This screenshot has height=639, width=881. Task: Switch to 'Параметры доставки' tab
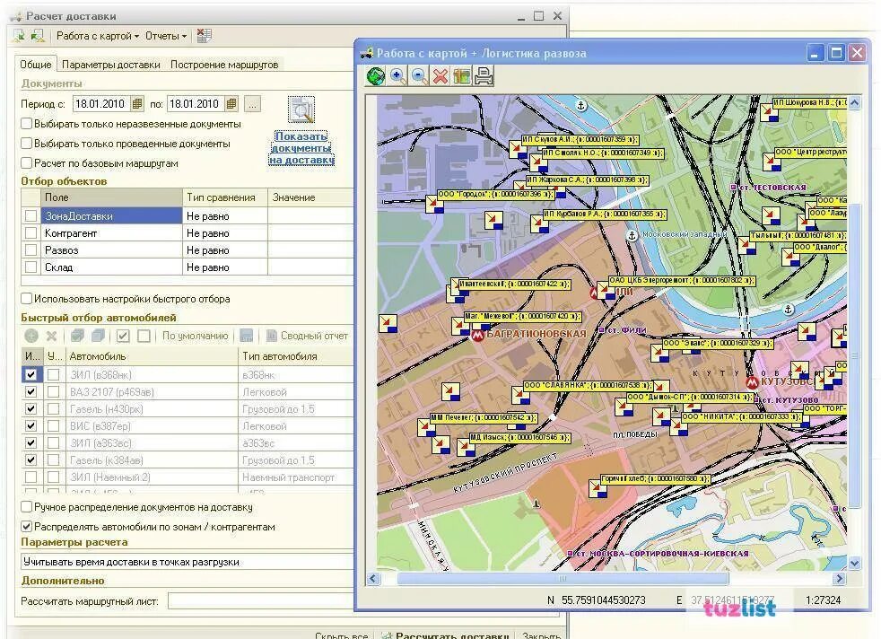[x=110, y=65]
